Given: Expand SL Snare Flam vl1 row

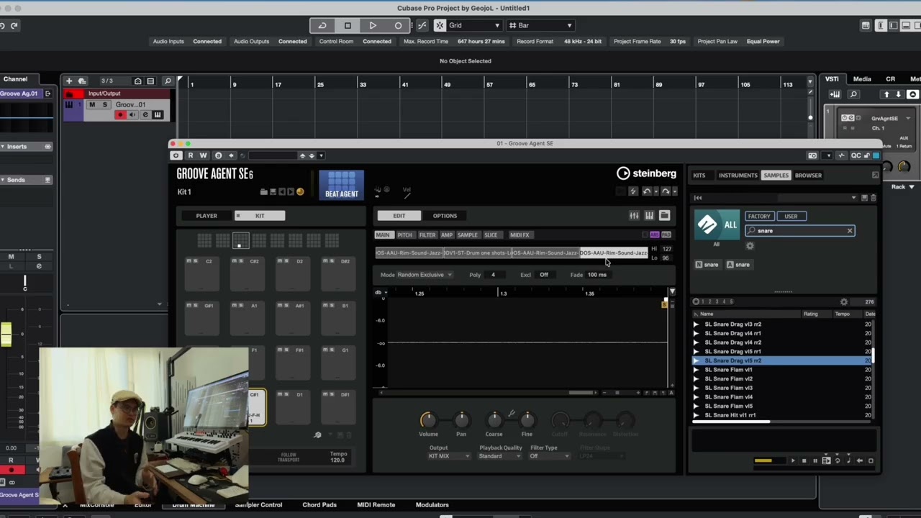Looking at the screenshot, I should click(696, 370).
